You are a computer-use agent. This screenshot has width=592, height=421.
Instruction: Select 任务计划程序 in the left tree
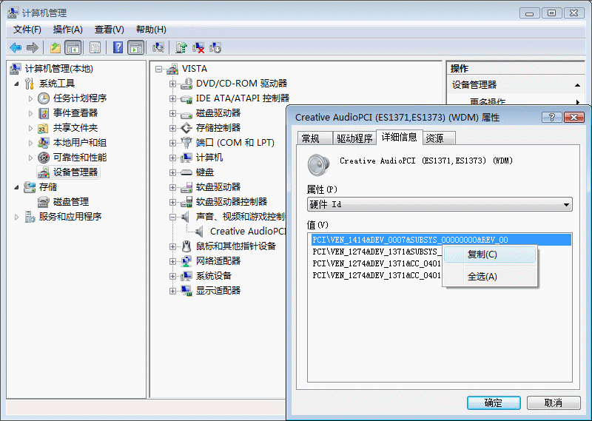point(79,98)
